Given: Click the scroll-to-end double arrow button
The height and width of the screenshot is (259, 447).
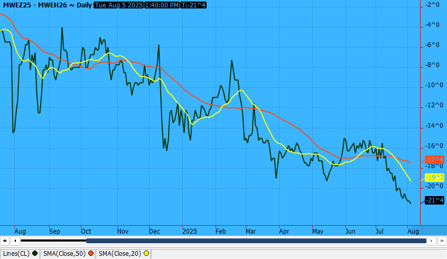Looking at the screenshot, I should pos(442,240).
